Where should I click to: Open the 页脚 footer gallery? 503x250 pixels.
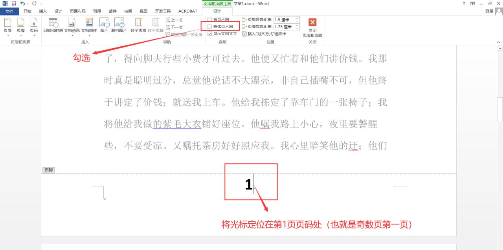coord(20,27)
